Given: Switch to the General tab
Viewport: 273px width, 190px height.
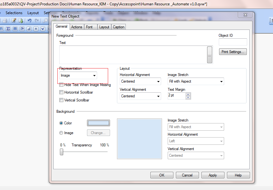Looking at the screenshot, I should [61, 26].
